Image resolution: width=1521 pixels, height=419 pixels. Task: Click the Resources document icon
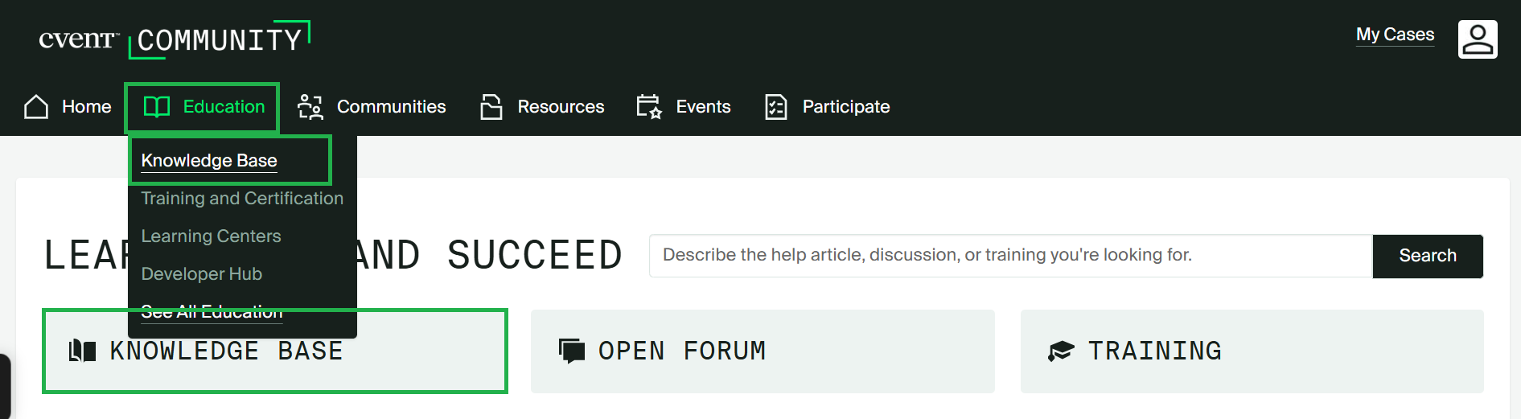(491, 107)
